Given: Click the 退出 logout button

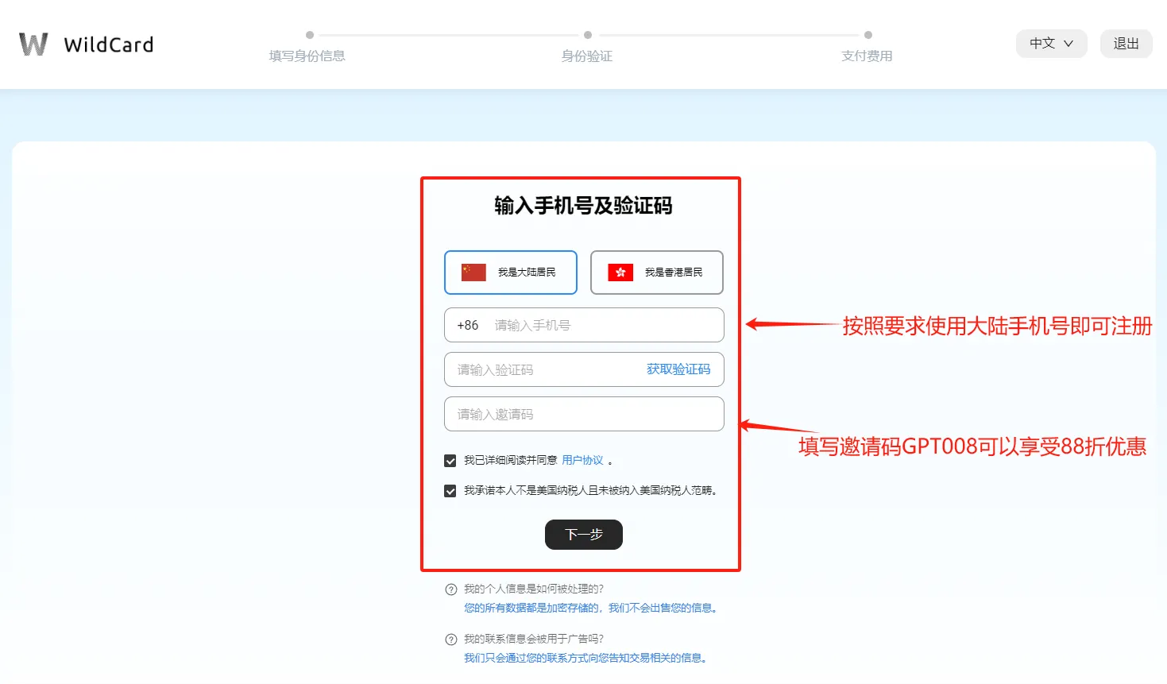Looking at the screenshot, I should (x=1126, y=44).
